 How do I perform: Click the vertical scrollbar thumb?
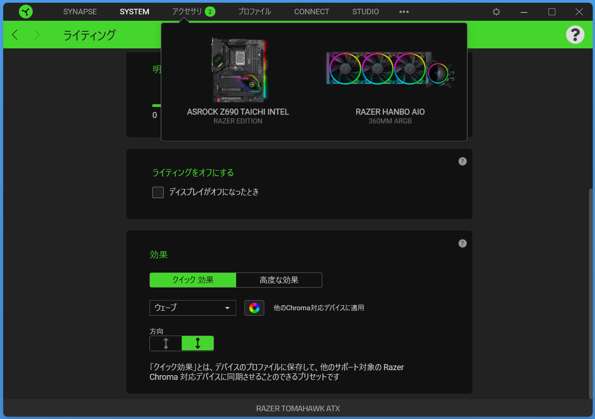[x=591, y=293]
